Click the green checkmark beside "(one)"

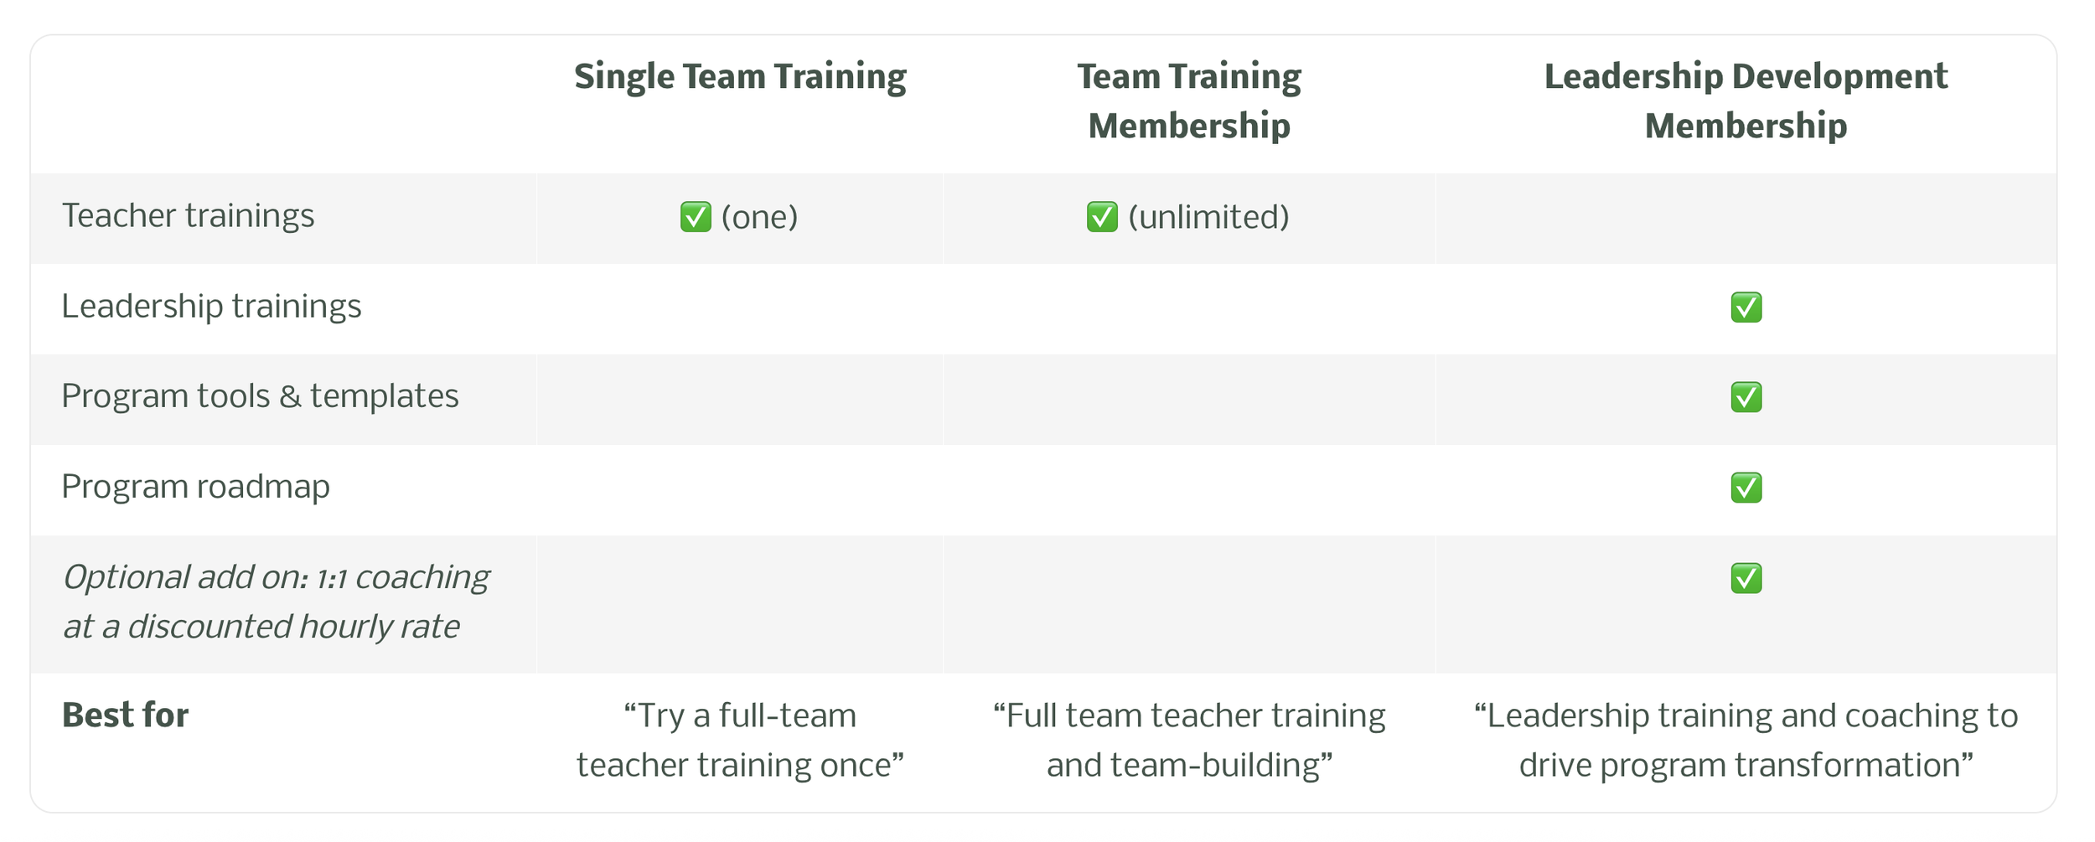(x=696, y=217)
